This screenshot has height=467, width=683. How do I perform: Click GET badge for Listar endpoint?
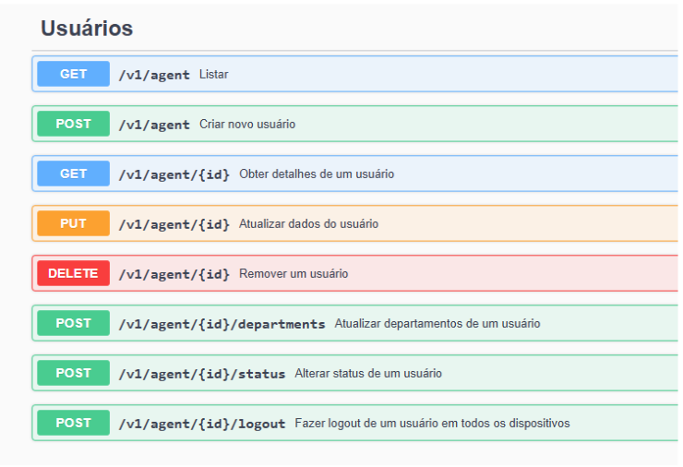pyautogui.click(x=73, y=74)
